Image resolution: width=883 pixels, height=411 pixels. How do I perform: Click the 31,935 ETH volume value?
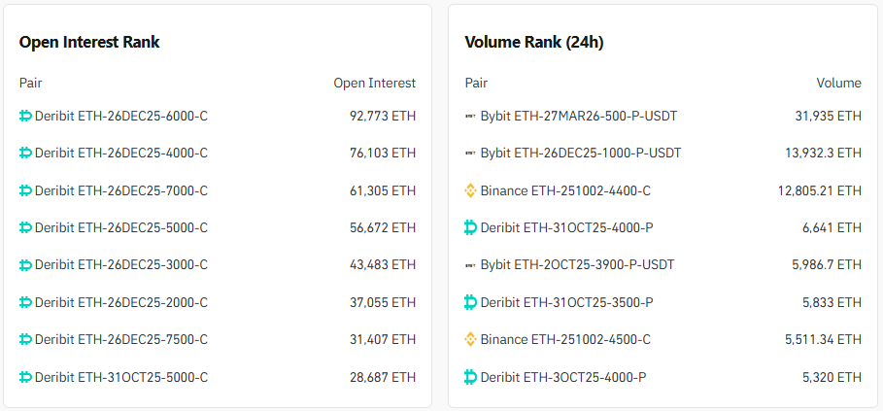click(x=828, y=117)
